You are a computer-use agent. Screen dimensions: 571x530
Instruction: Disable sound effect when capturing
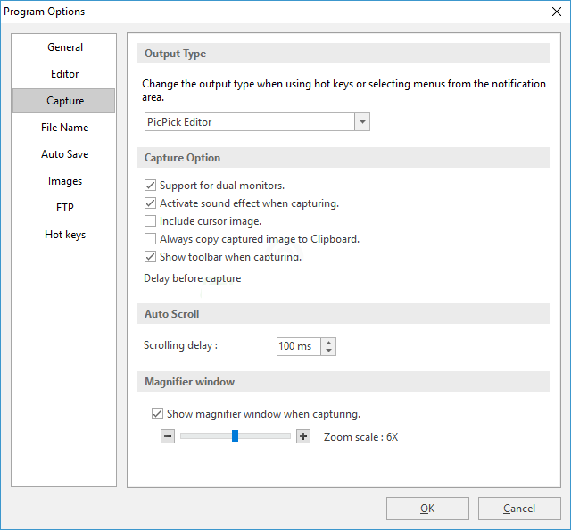tap(150, 203)
